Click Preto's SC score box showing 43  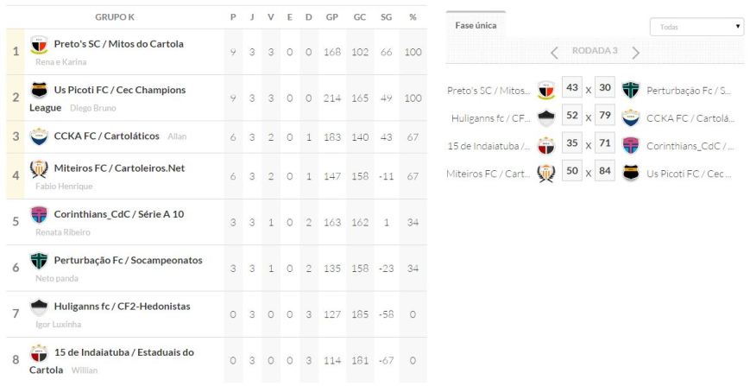point(571,89)
